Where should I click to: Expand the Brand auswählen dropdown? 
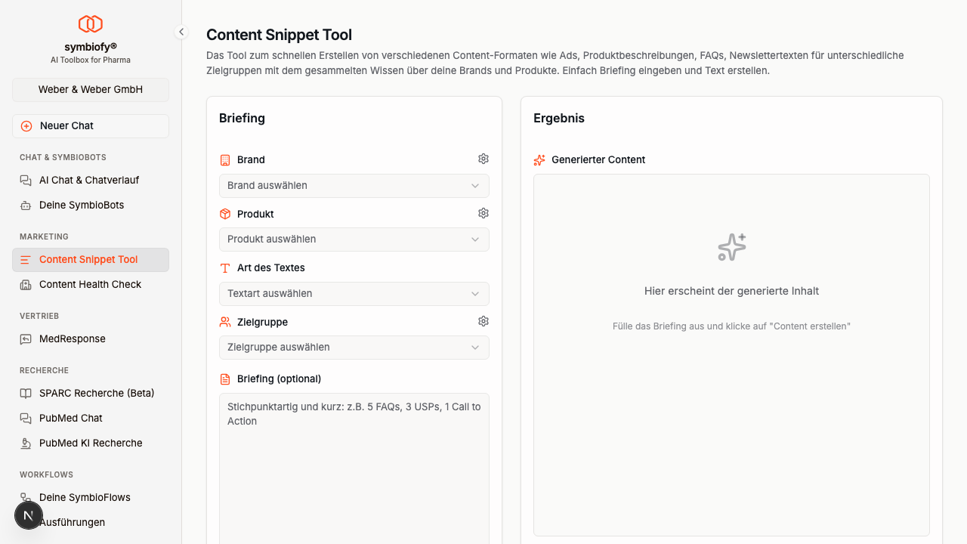[x=354, y=185]
